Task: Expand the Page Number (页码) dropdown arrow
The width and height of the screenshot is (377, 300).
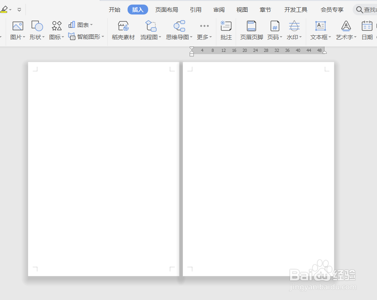Action: (x=281, y=37)
